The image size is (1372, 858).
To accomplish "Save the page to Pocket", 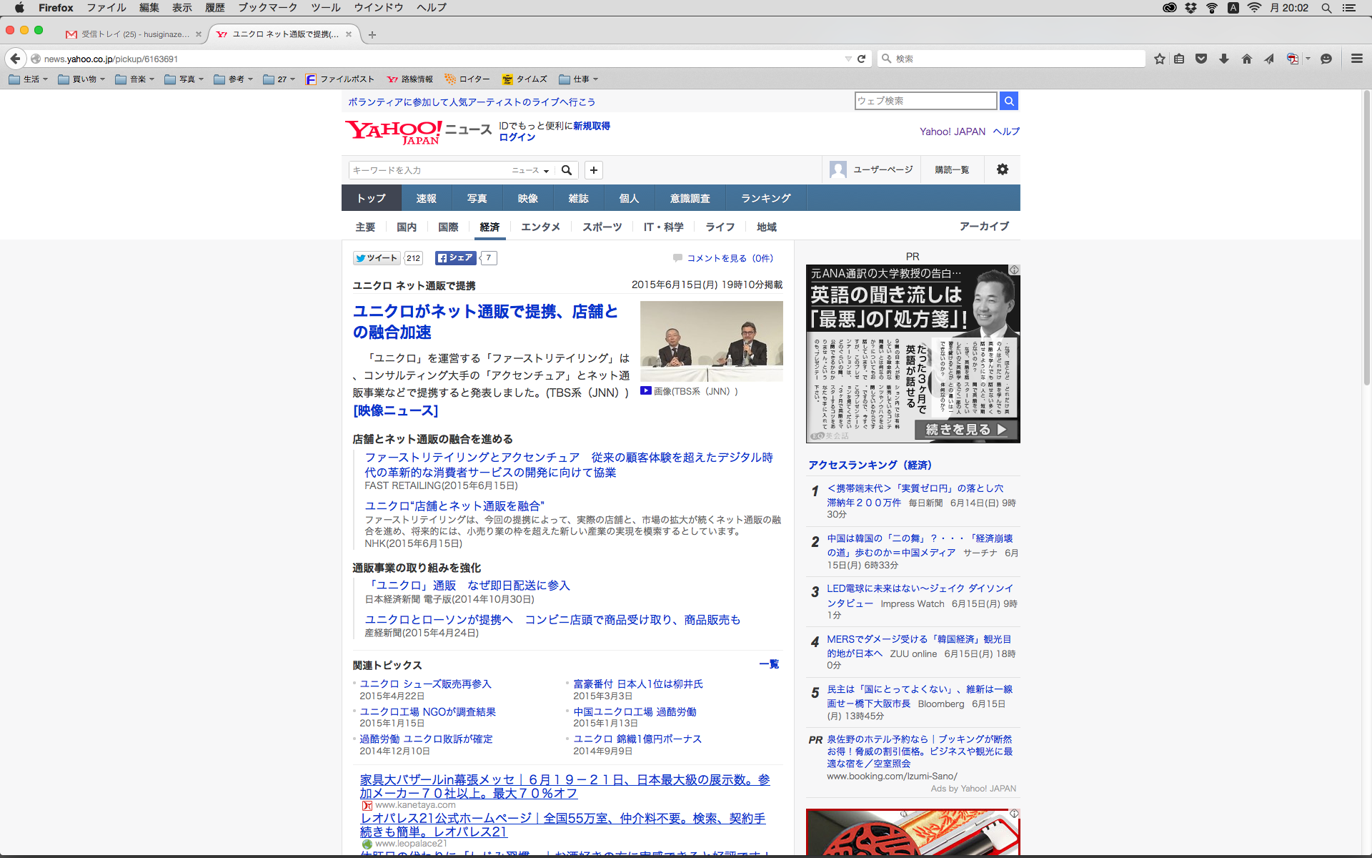I will pos(1201,59).
